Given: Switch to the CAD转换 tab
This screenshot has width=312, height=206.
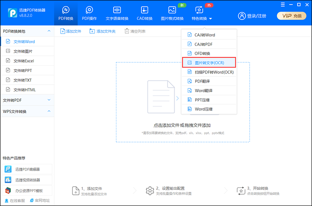Looking at the screenshot, I should click(x=144, y=14).
